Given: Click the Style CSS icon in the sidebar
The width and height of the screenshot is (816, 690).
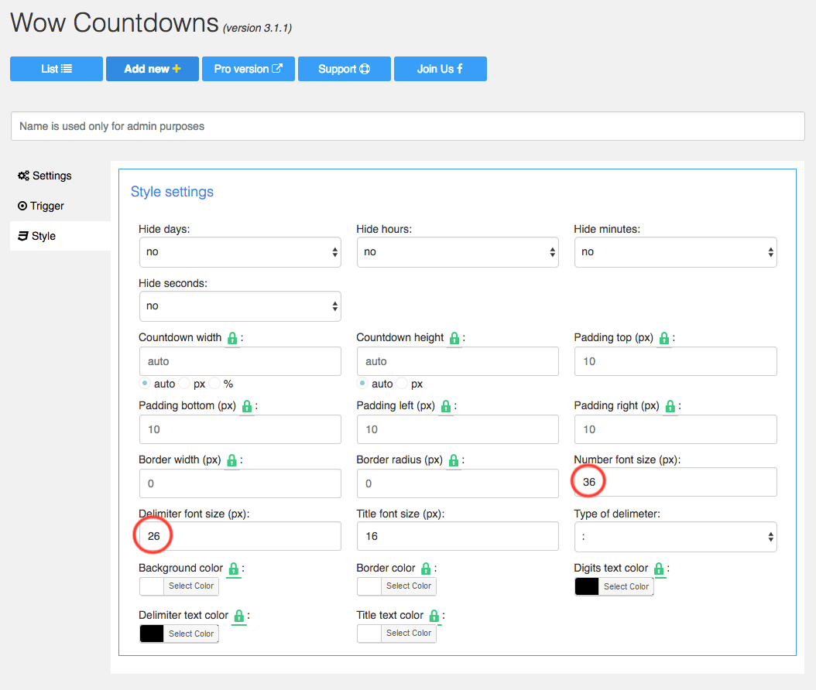Looking at the screenshot, I should (x=23, y=236).
